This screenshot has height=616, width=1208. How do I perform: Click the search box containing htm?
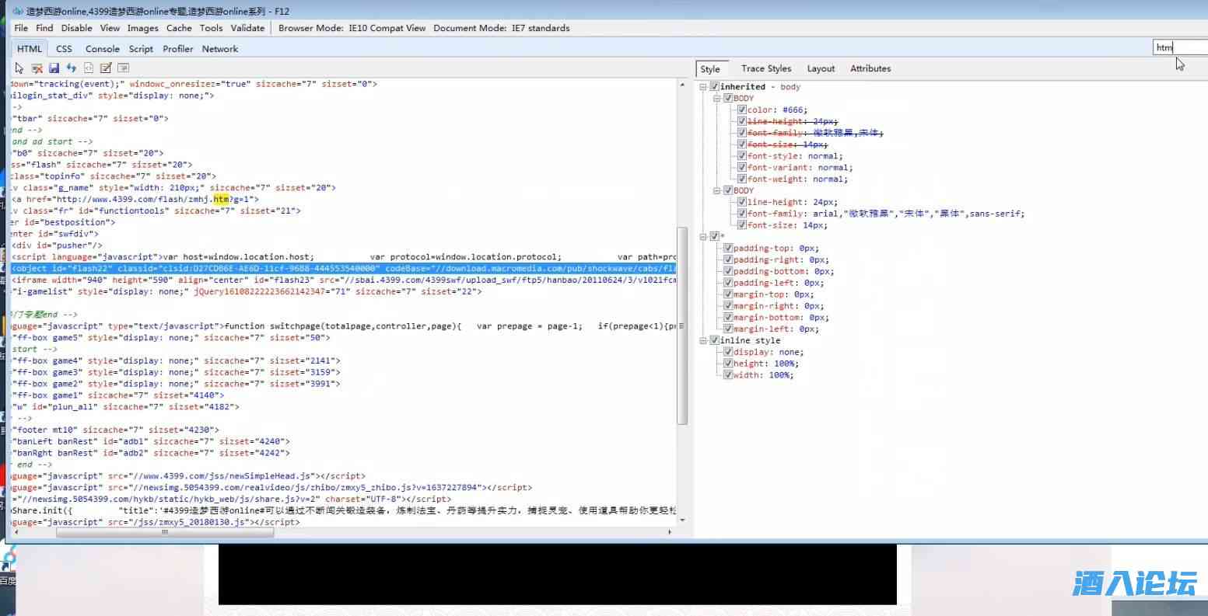[1178, 47]
